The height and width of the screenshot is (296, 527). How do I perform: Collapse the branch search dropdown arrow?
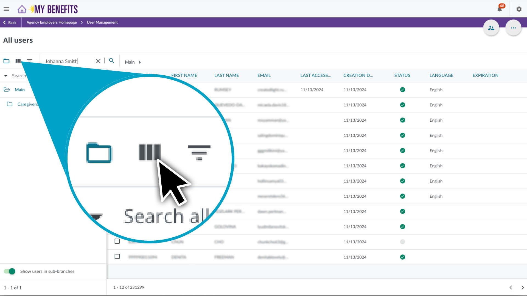tap(6, 76)
